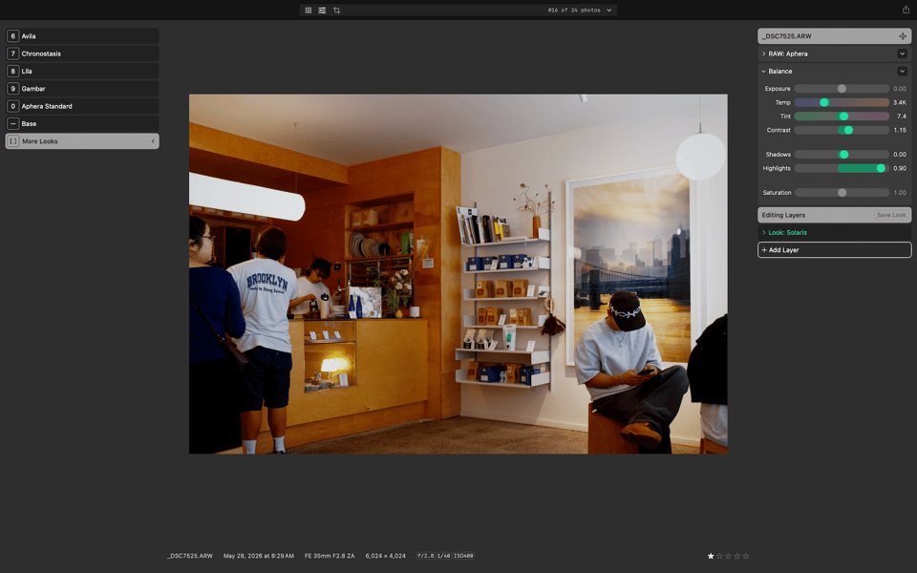Set rating with the first star
Image resolution: width=917 pixels, height=573 pixels.
[711, 556]
